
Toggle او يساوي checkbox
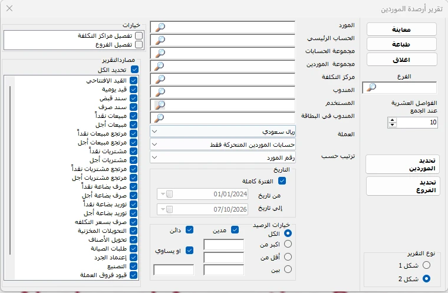[x=189, y=251]
